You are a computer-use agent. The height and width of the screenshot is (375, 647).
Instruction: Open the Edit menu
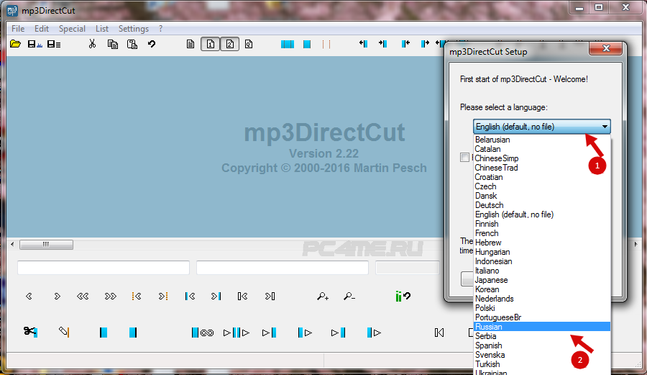41,29
